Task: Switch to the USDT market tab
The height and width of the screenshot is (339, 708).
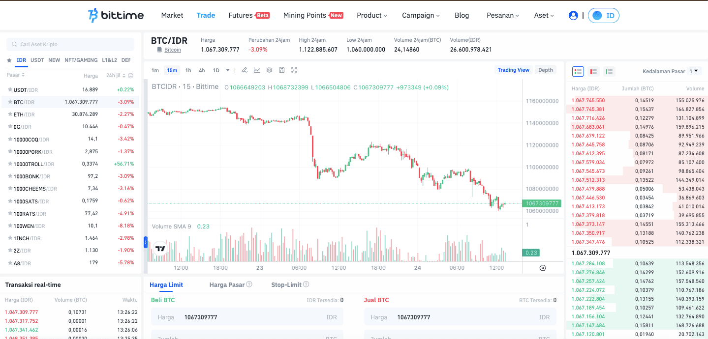Action: pos(36,60)
